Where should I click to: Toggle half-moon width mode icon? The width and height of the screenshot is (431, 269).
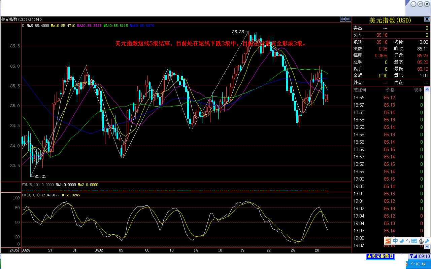point(401,241)
